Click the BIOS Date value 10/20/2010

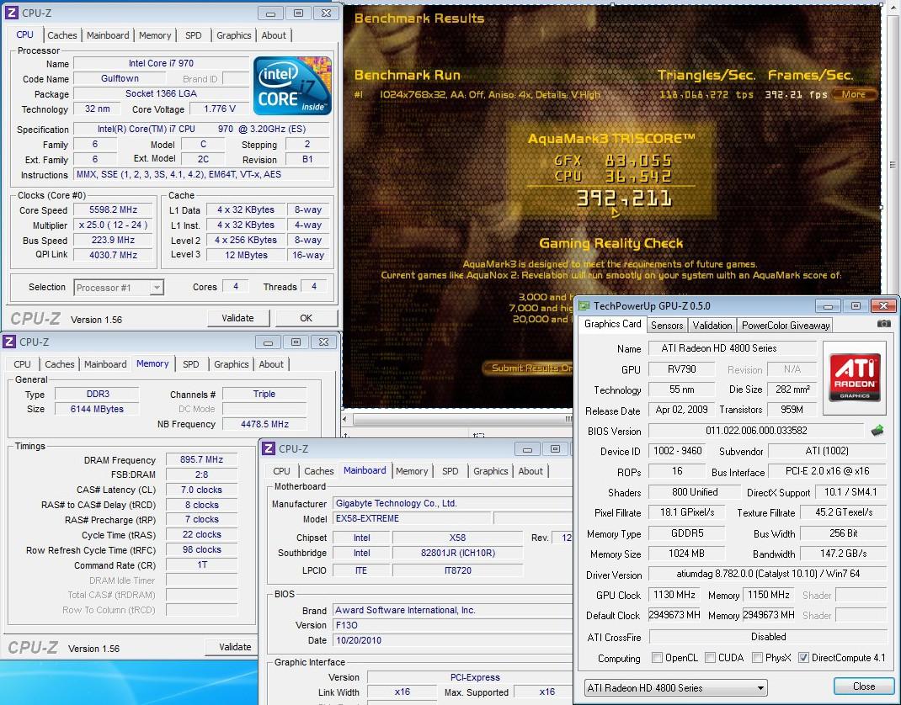tap(453, 640)
